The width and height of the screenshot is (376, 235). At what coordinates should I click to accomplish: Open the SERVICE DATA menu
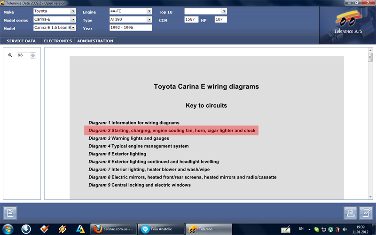21,41
